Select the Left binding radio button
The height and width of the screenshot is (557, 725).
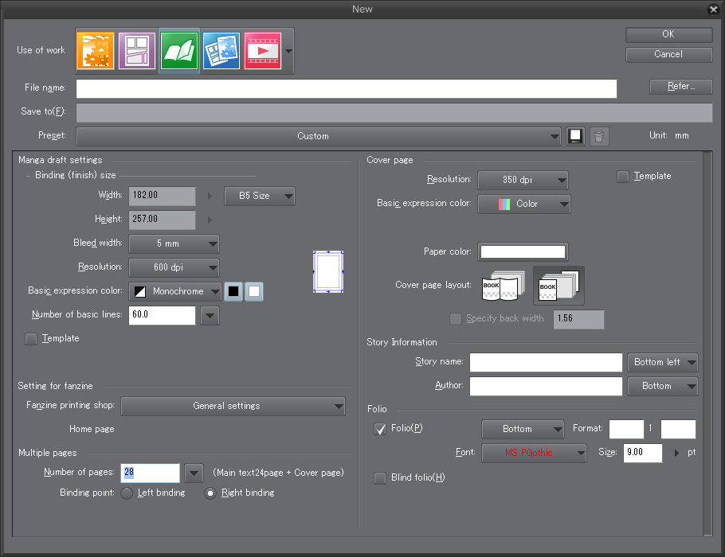point(127,493)
